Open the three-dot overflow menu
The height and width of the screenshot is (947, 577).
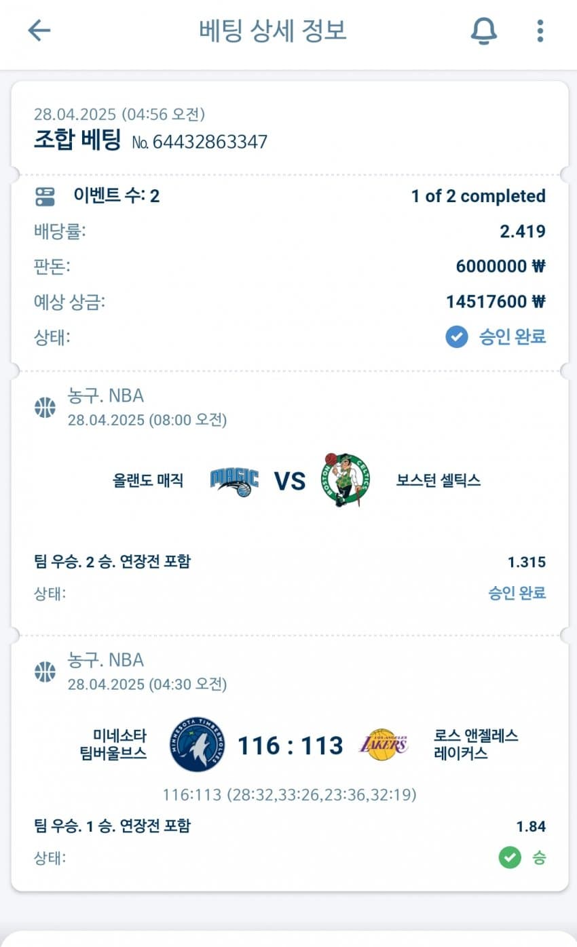coord(540,31)
